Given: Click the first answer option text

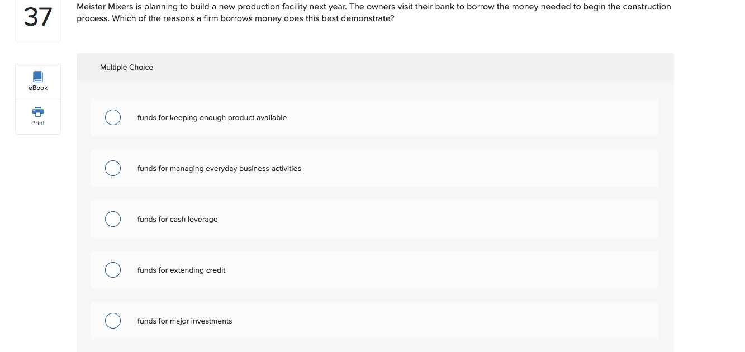Looking at the screenshot, I should click(212, 117).
